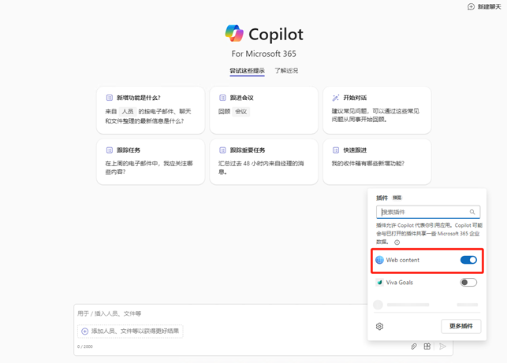Click icon beside 快速跟进 title

click(x=336, y=150)
